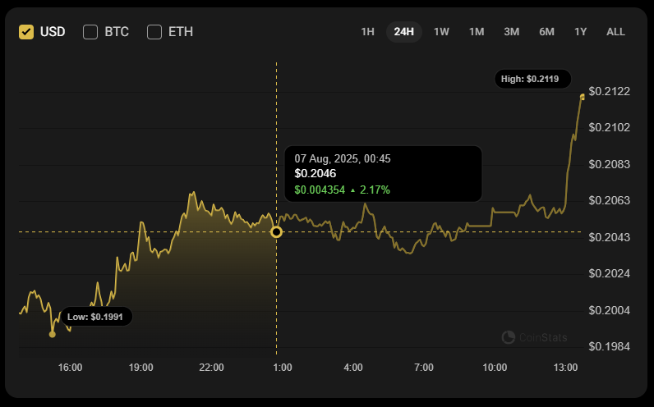Enable the ETH currency checkbox
Viewport: 654px width, 407px height.
tap(154, 32)
